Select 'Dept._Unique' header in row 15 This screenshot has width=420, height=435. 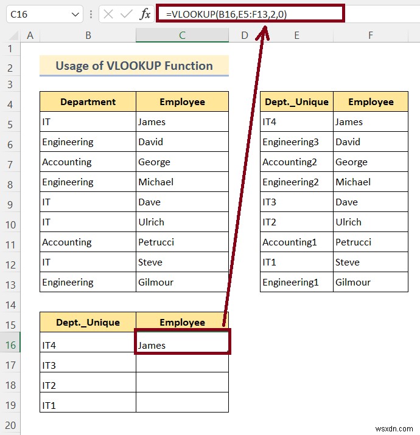[88, 322]
